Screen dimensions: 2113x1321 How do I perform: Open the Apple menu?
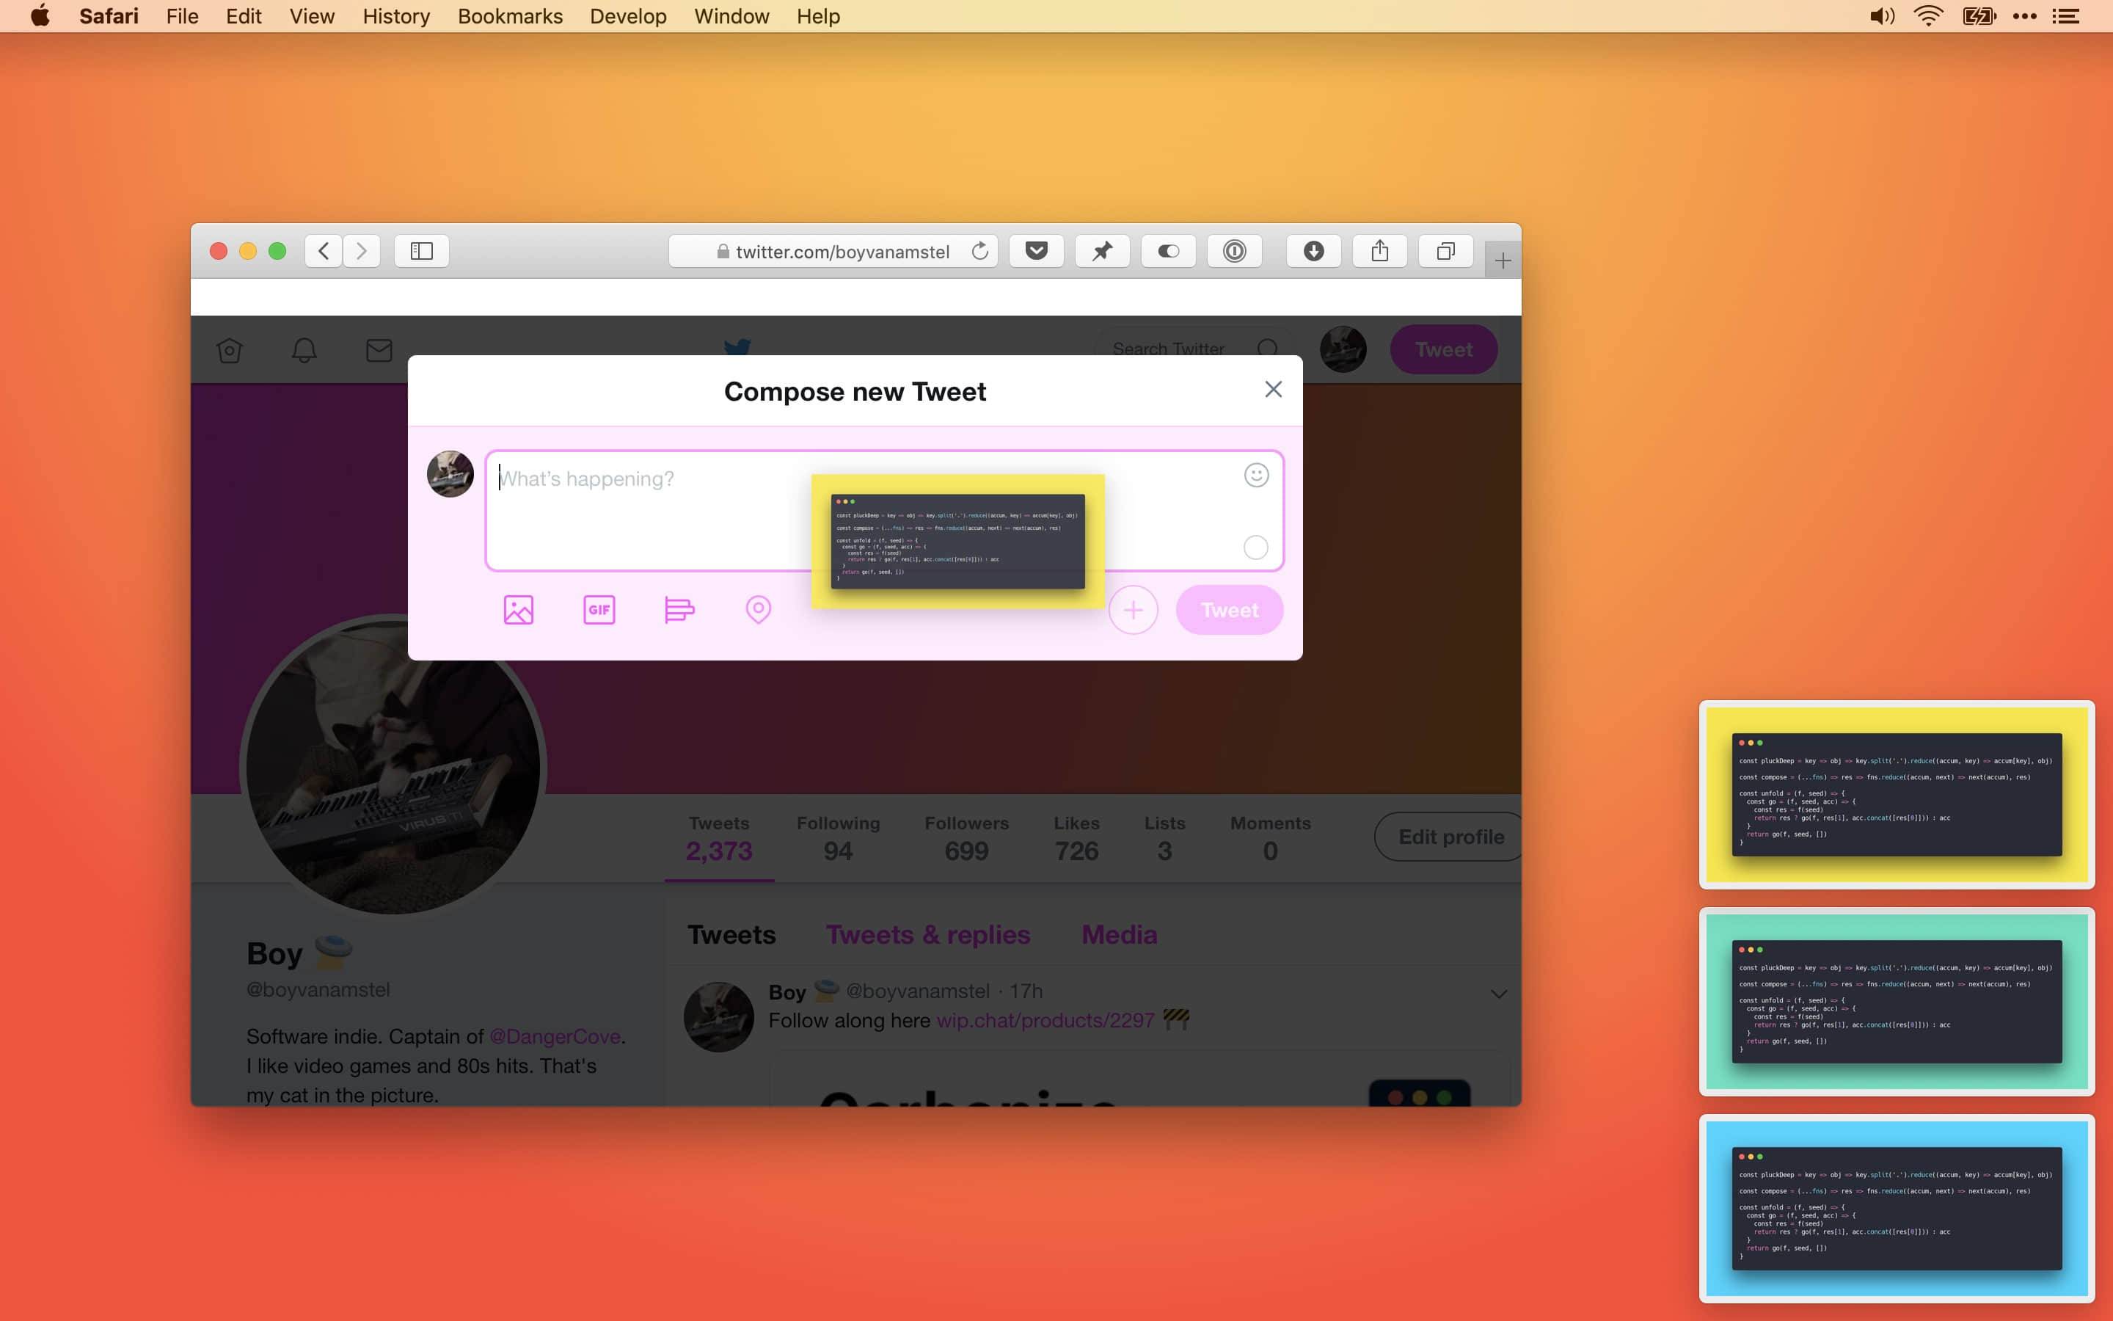coord(40,15)
